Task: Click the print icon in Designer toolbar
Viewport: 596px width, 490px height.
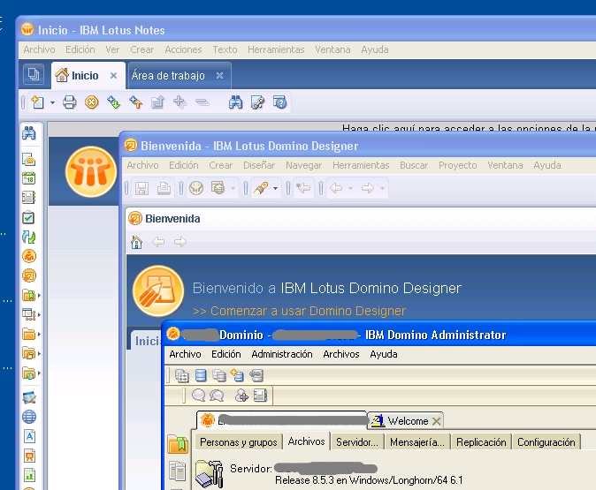Action: point(164,188)
